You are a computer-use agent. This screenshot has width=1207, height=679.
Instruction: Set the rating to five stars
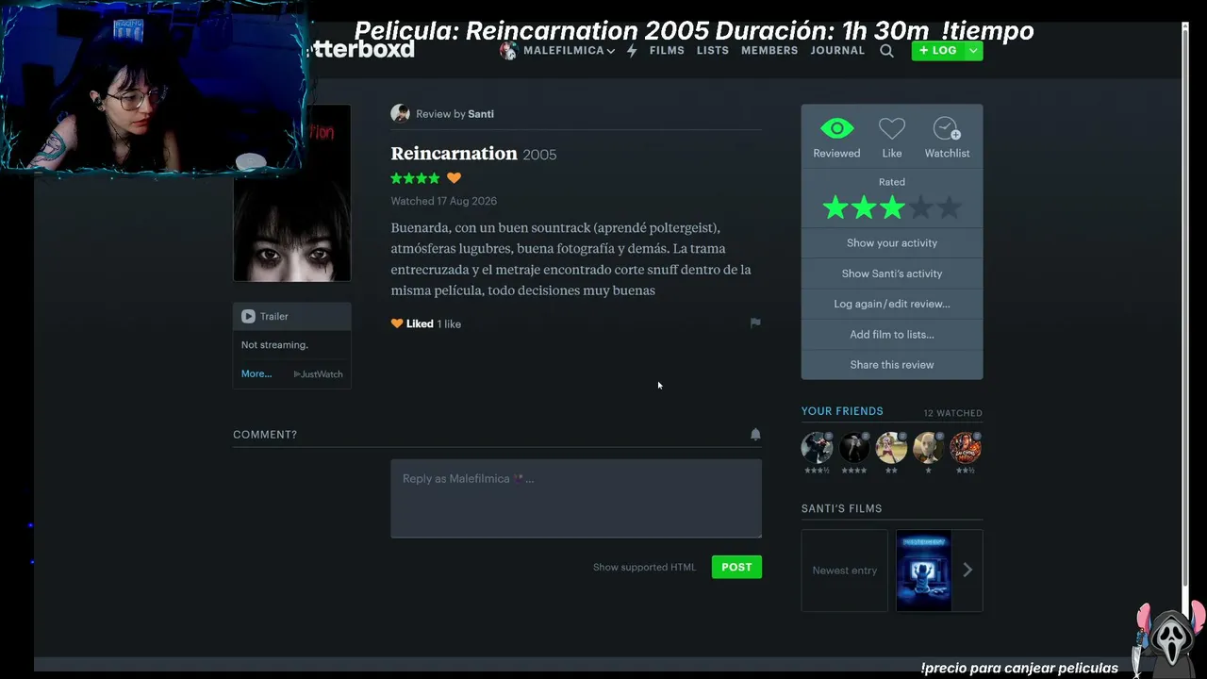(x=949, y=207)
